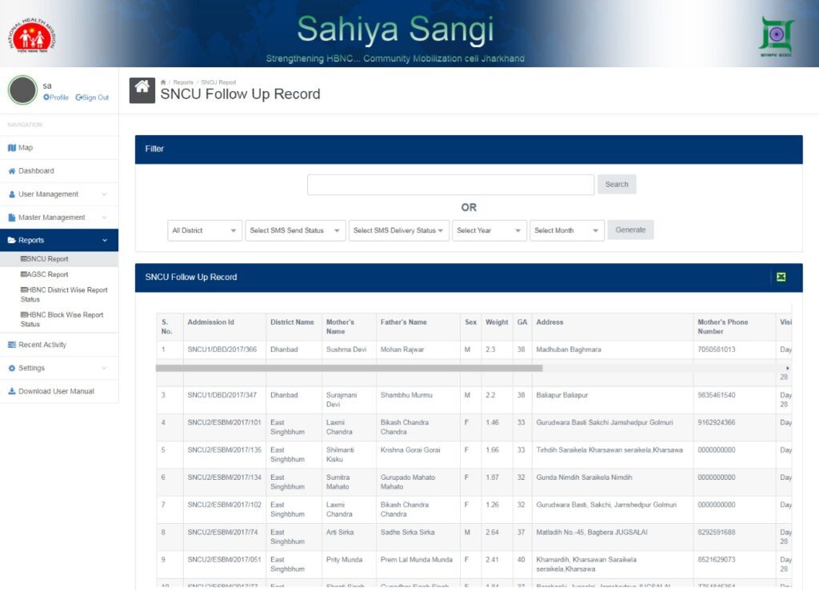819x591 pixels.
Task: Open the Map navigation item
Action: [26, 148]
